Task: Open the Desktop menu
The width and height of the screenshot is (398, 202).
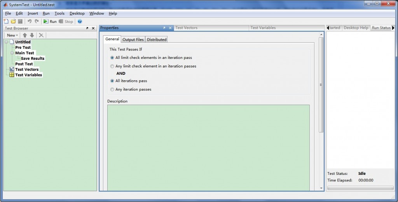Action: coord(77,14)
